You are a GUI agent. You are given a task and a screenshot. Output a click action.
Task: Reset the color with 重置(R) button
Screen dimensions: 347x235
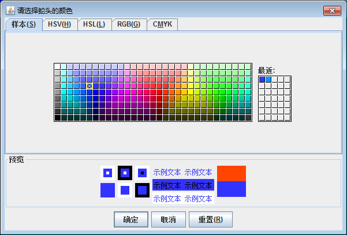click(211, 219)
